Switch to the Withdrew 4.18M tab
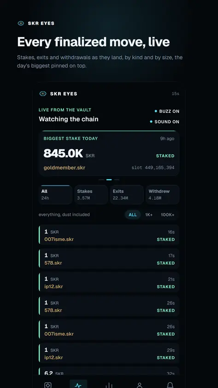This screenshot has height=388, width=218. (x=162, y=194)
